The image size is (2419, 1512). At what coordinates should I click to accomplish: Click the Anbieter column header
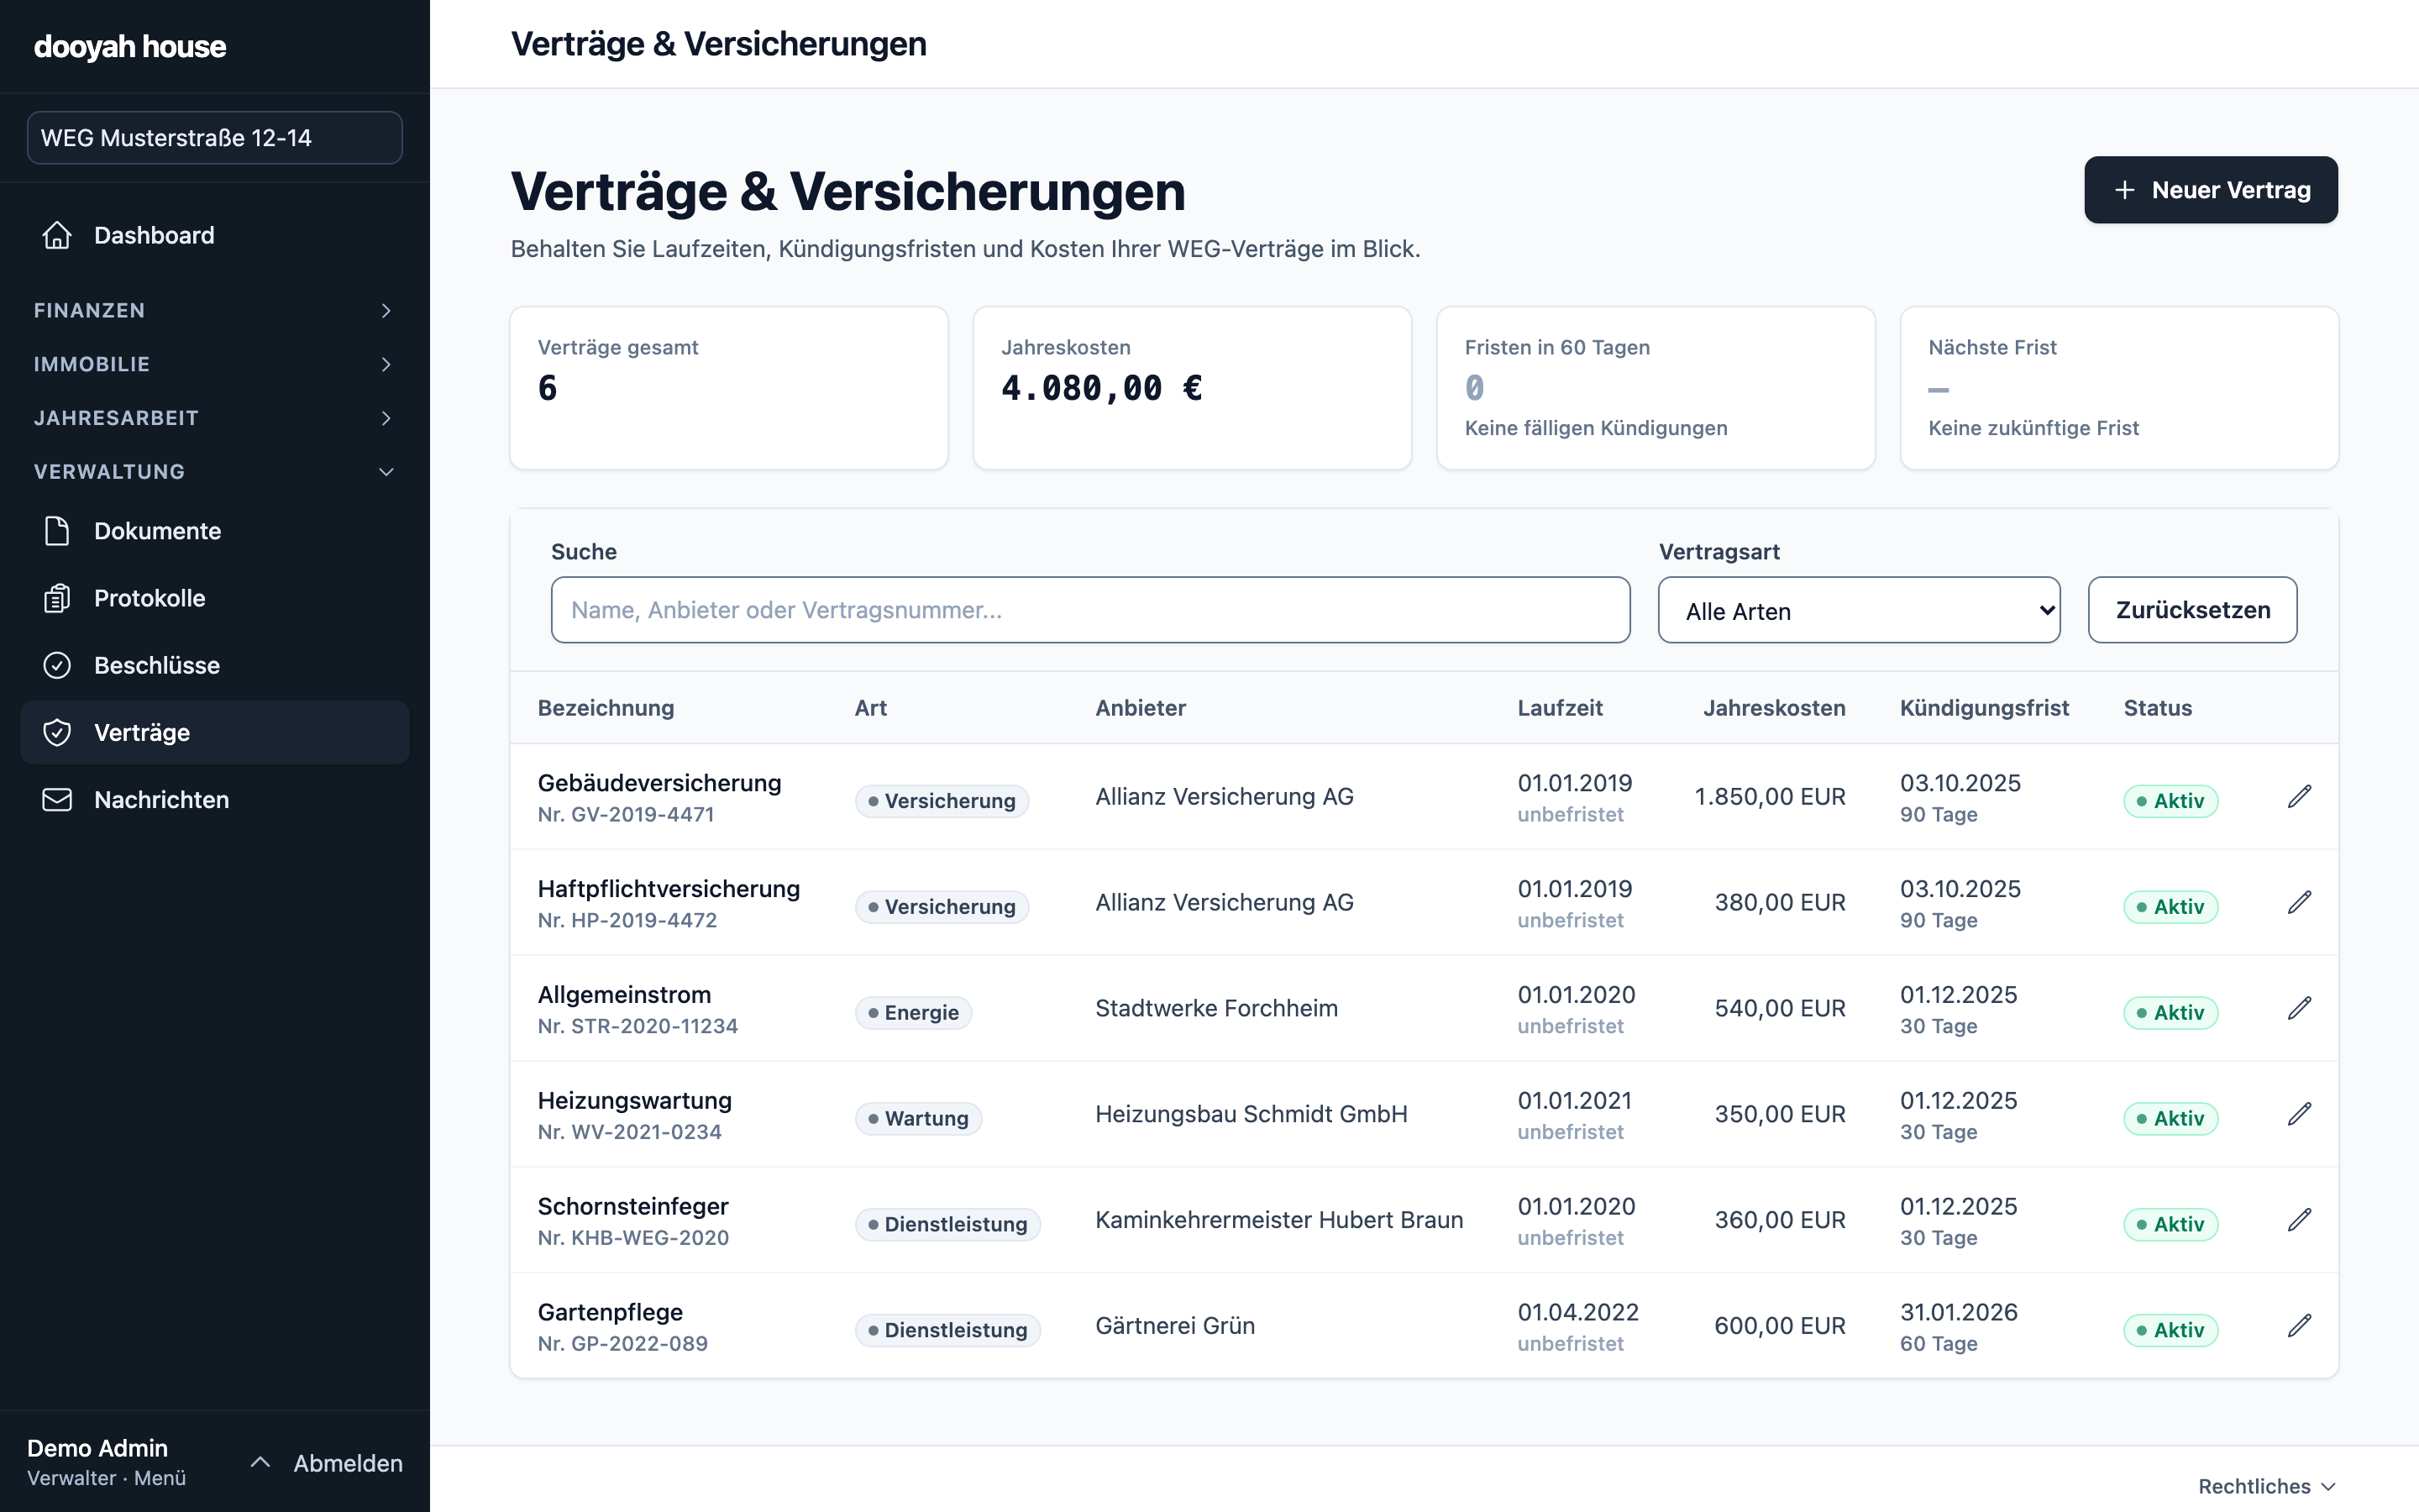pyautogui.click(x=1141, y=708)
